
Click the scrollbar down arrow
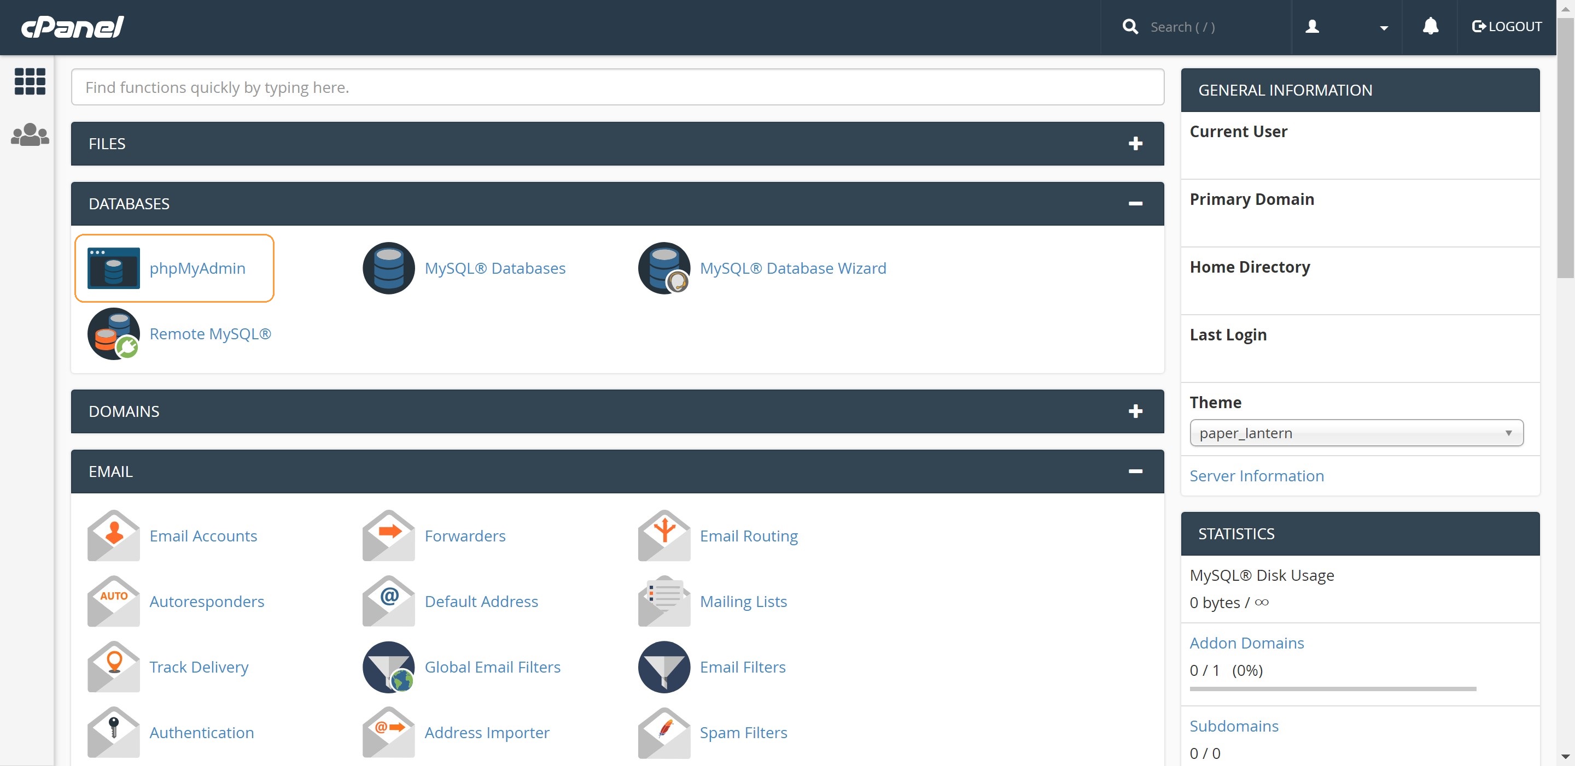point(1565,757)
